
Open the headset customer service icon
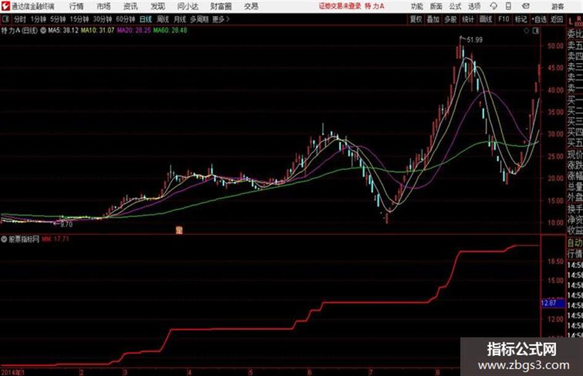point(494,6)
